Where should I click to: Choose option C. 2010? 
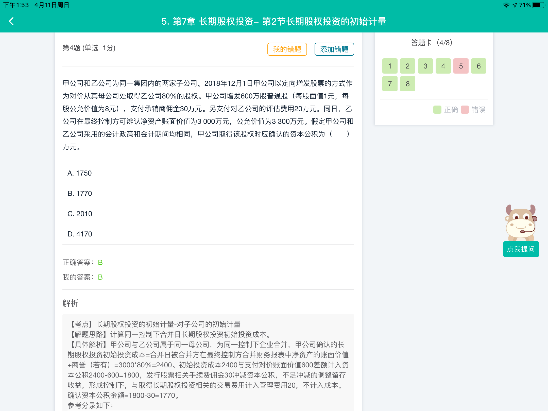(x=80, y=214)
